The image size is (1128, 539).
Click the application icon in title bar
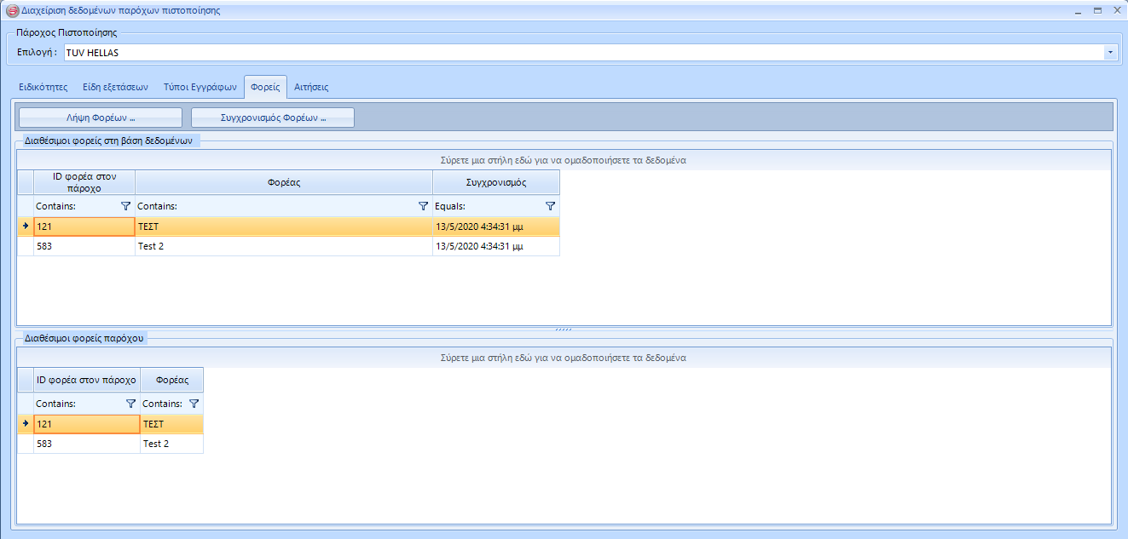tap(11, 11)
